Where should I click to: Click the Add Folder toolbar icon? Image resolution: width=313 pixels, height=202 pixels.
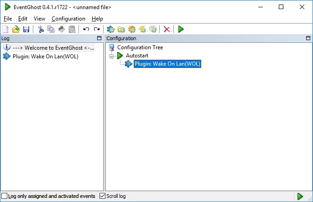click(x=121, y=30)
